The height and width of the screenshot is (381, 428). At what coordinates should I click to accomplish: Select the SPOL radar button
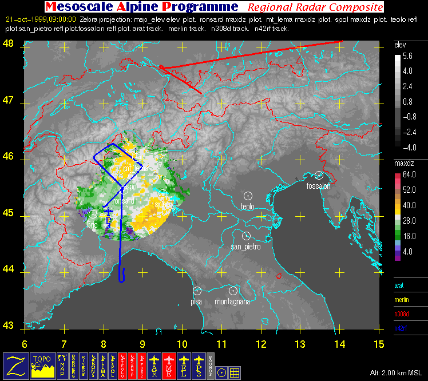pos(113,366)
